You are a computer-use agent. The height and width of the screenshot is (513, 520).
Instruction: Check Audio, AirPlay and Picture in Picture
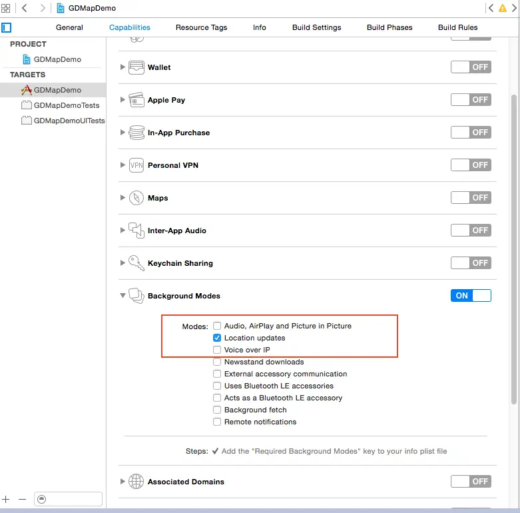coord(217,326)
